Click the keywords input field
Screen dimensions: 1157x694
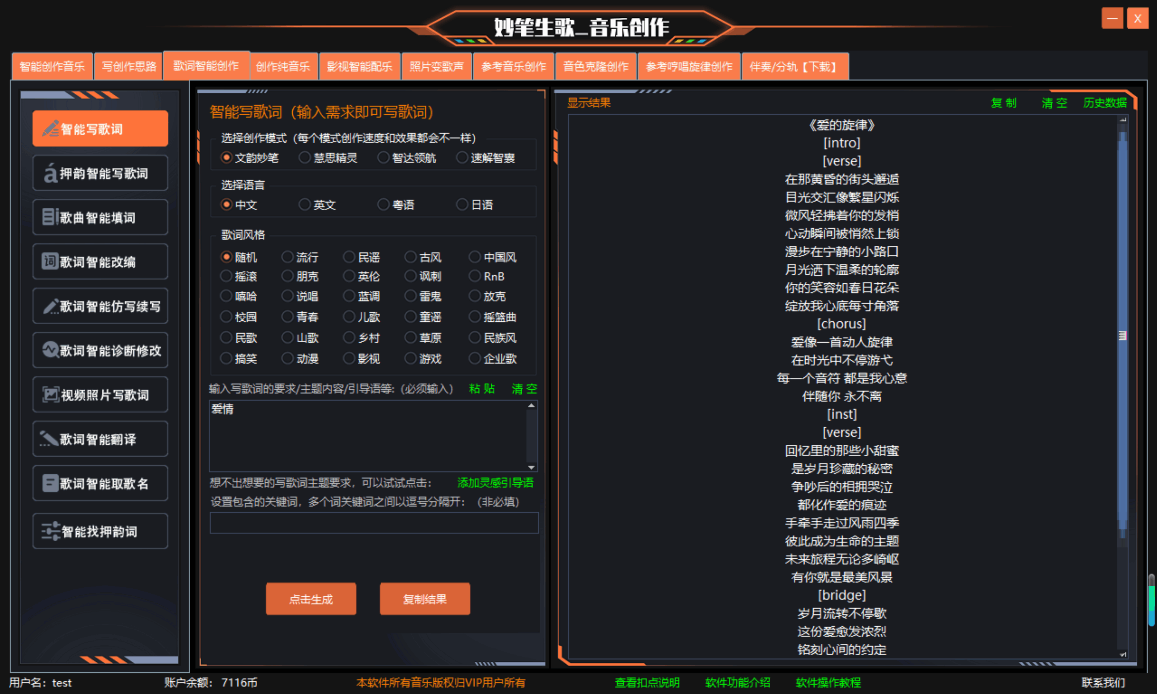coord(373,523)
